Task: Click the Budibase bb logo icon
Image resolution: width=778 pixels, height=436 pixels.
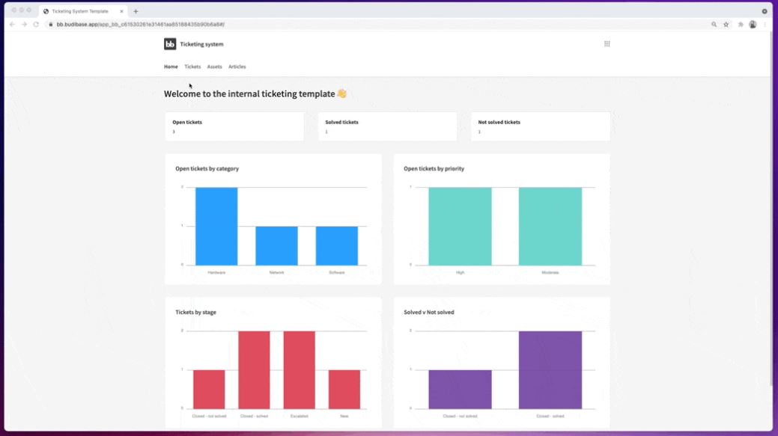Action: 170,44
